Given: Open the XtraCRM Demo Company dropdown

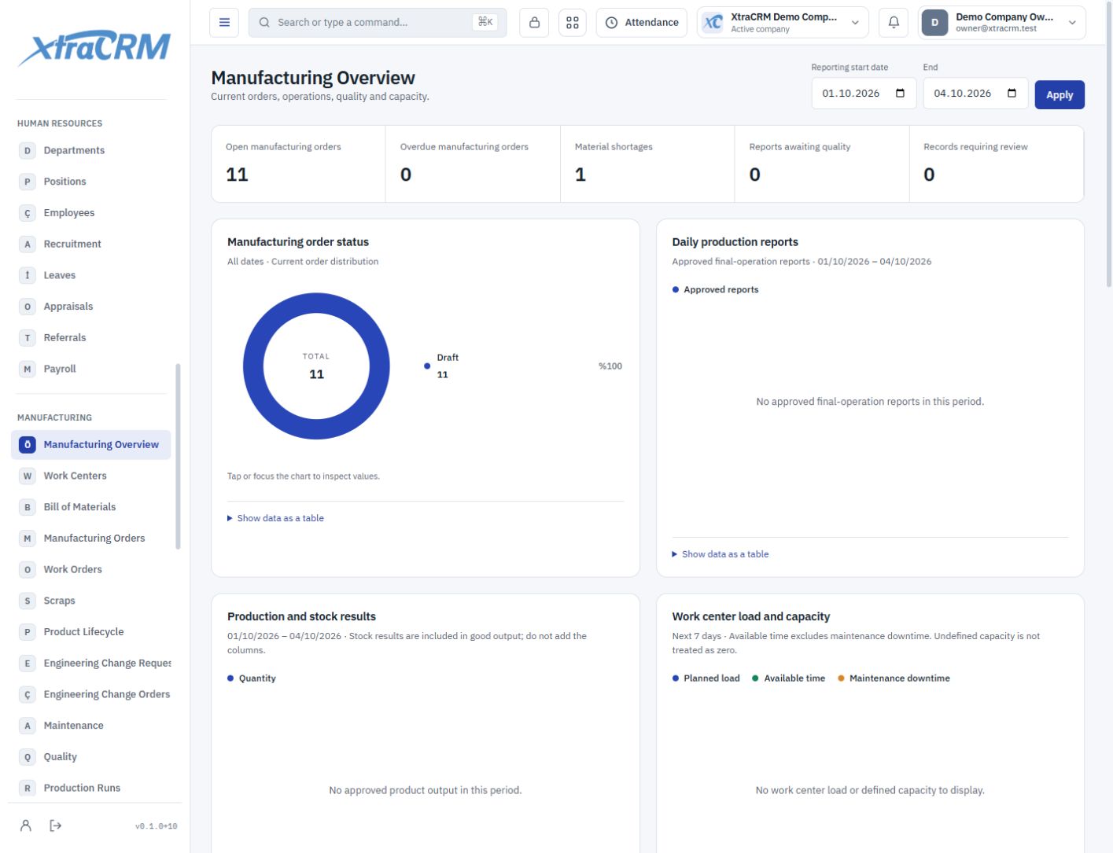Looking at the screenshot, I should click(783, 23).
